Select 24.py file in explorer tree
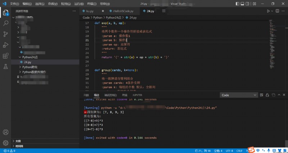288x153 pixels. pos(45,62)
